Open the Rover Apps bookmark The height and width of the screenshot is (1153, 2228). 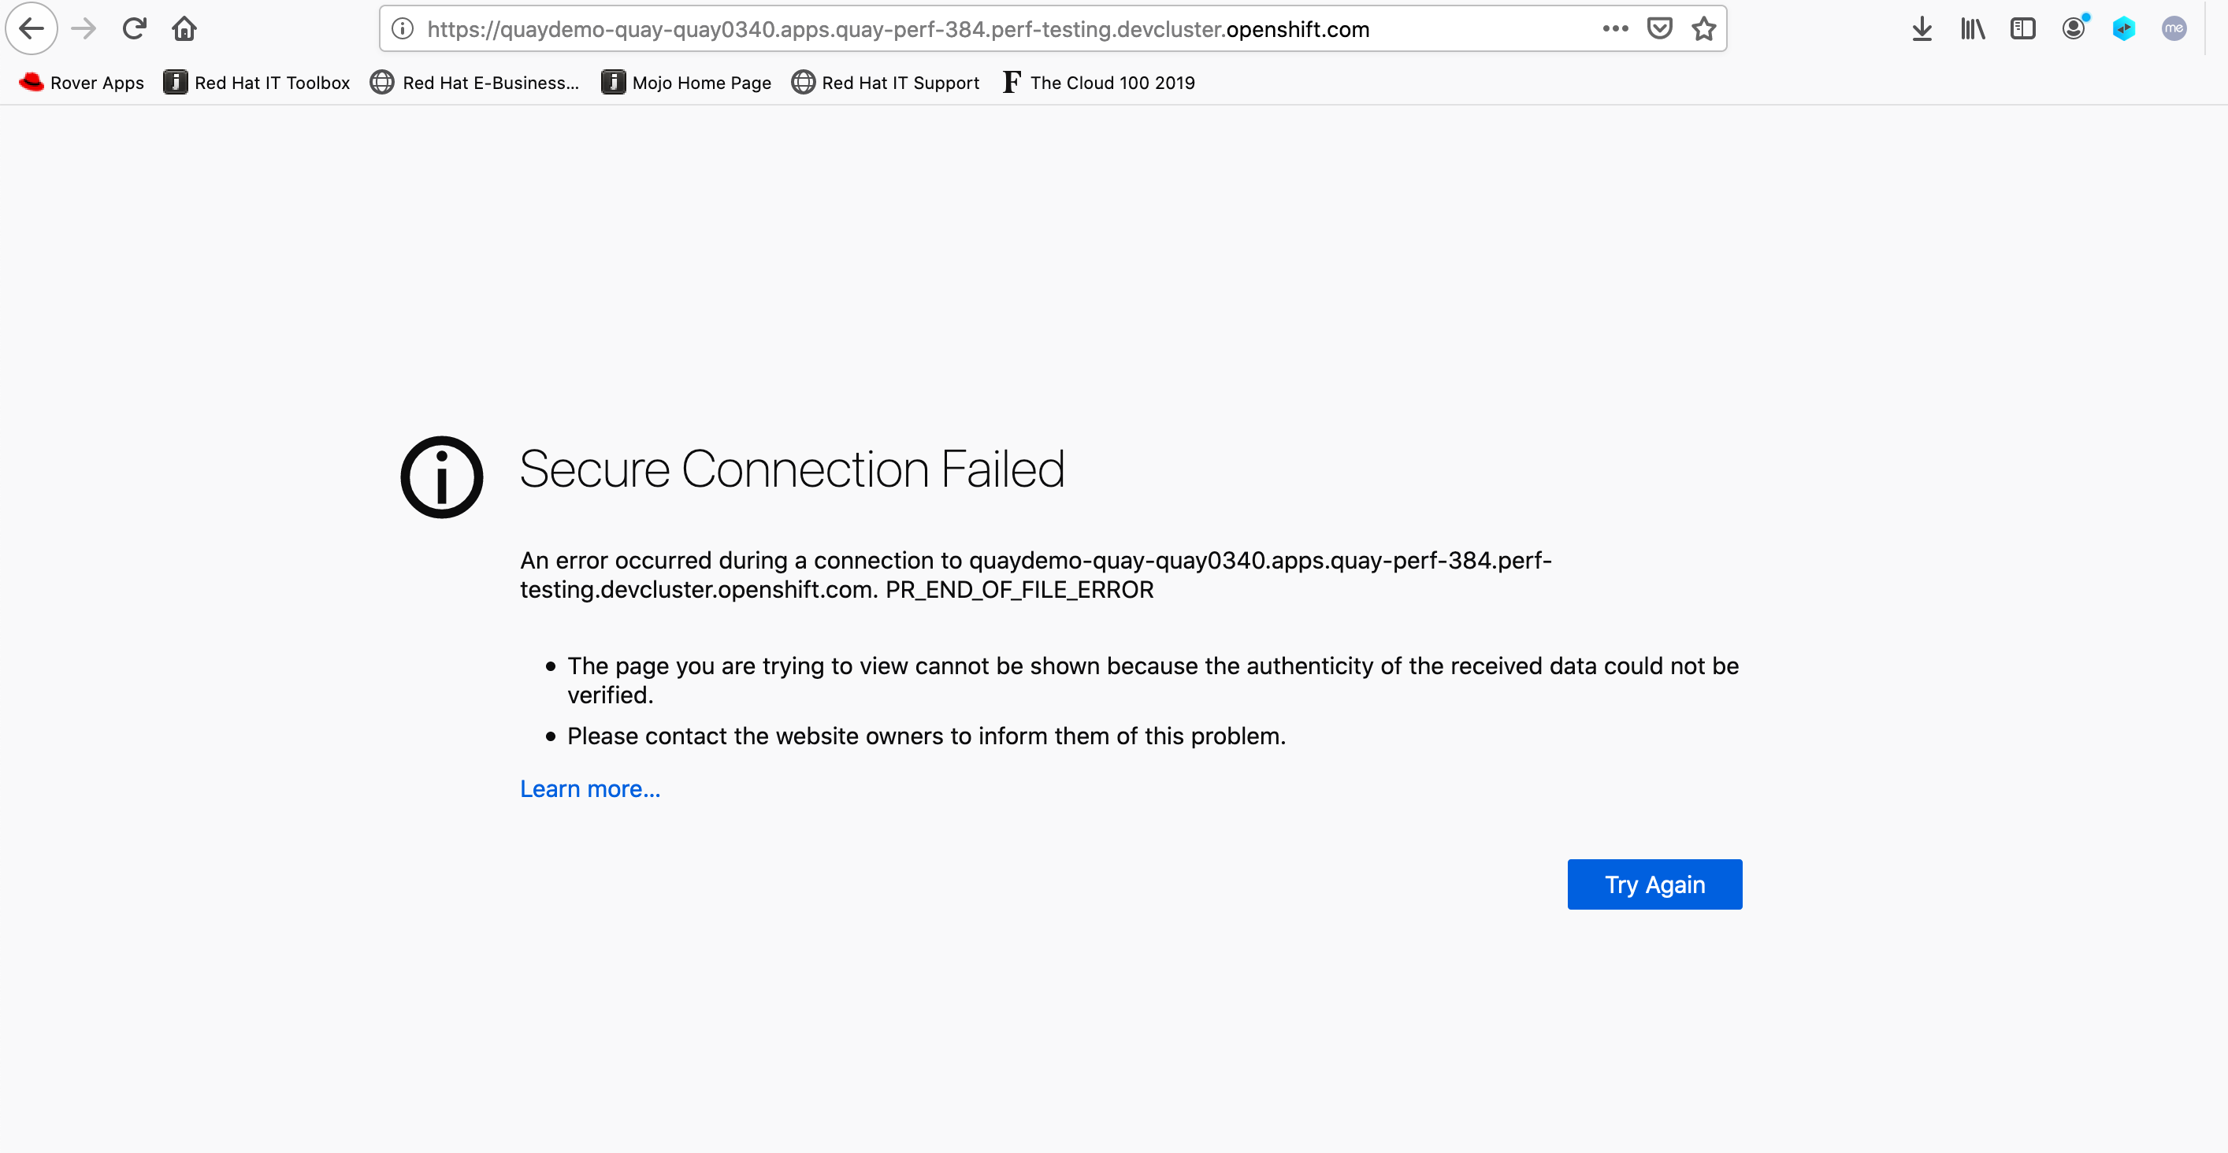(x=81, y=83)
